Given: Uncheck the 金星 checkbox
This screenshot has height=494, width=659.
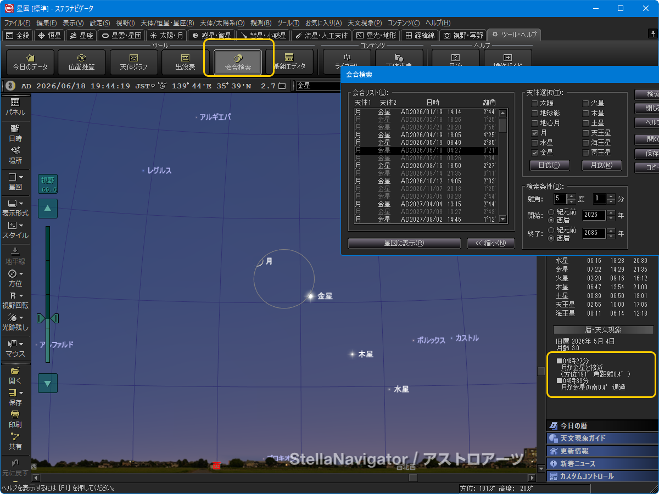Looking at the screenshot, I should tap(535, 153).
